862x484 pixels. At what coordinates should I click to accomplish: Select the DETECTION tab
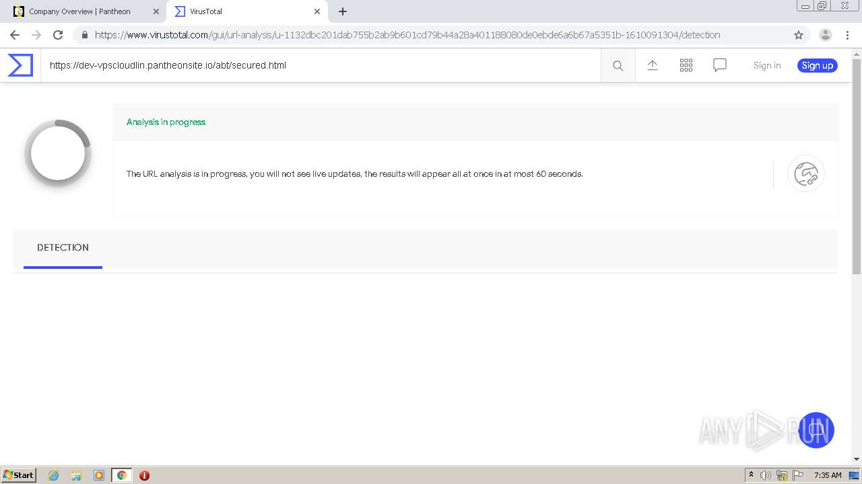[x=63, y=248]
